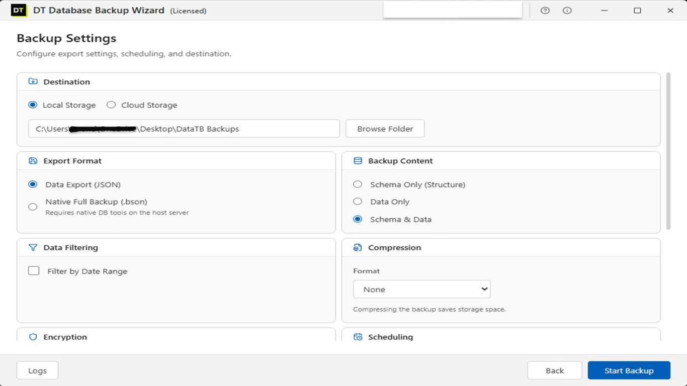Screen dimensions: 687x386
Task: Click the Start Backup button
Action: [629, 370]
